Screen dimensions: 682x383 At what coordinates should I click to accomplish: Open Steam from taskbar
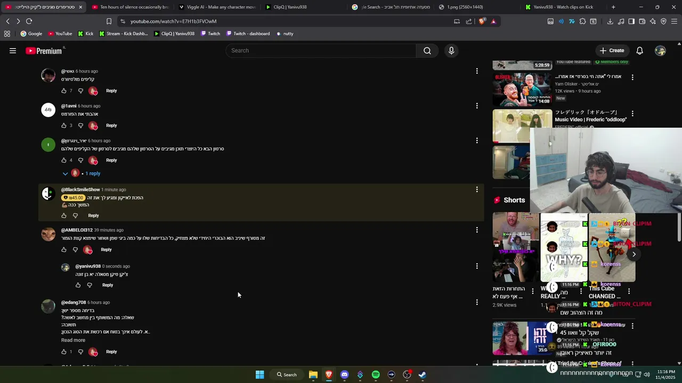(422, 374)
